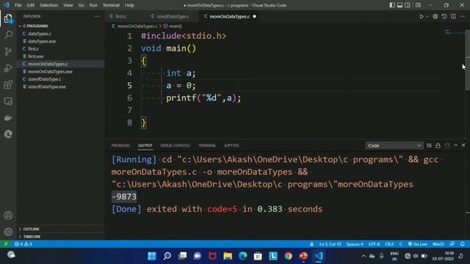Open the Extensions view
This screenshot has height=264, width=470.
click(8, 85)
